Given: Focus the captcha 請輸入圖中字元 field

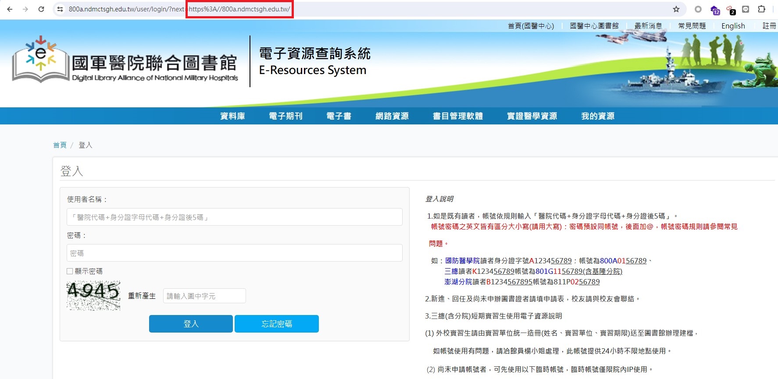Looking at the screenshot, I should coord(204,296).
